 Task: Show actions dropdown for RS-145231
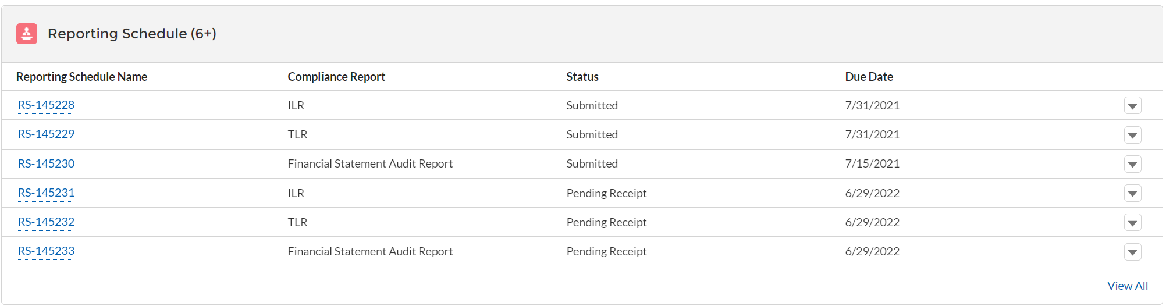tap(1132, 193)
